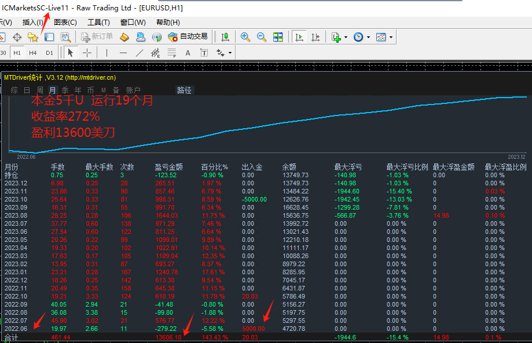
Task: Click the 2023.10 month row label
Action: [x=16, y=199]
